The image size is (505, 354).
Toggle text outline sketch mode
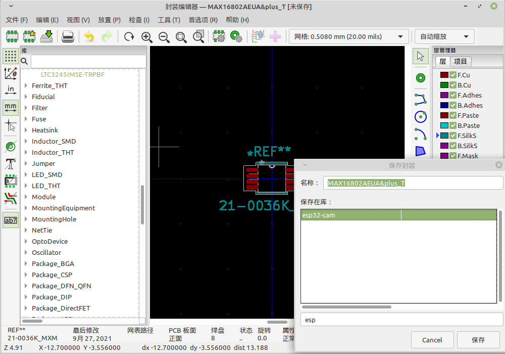pos(11,164)
